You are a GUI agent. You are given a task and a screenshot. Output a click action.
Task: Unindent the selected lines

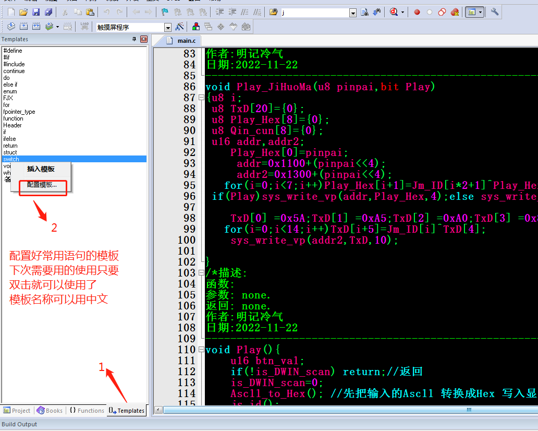click(x=232, y=13)
